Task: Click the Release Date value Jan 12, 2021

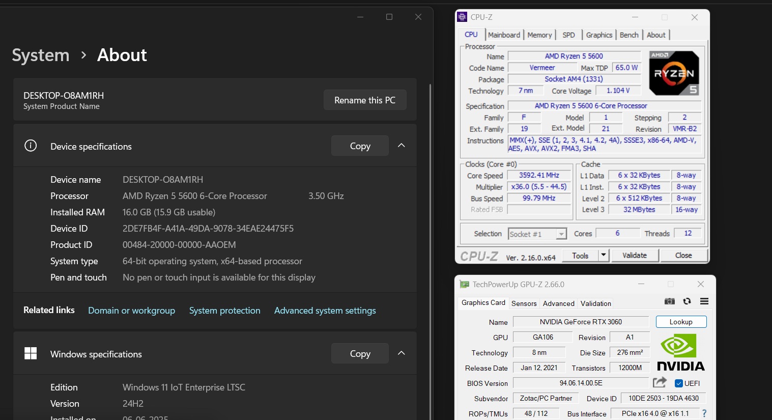Action: 539,368
